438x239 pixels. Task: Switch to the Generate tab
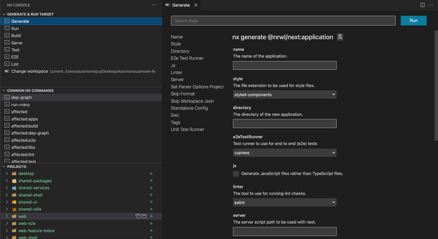click(x=181, y=5)
